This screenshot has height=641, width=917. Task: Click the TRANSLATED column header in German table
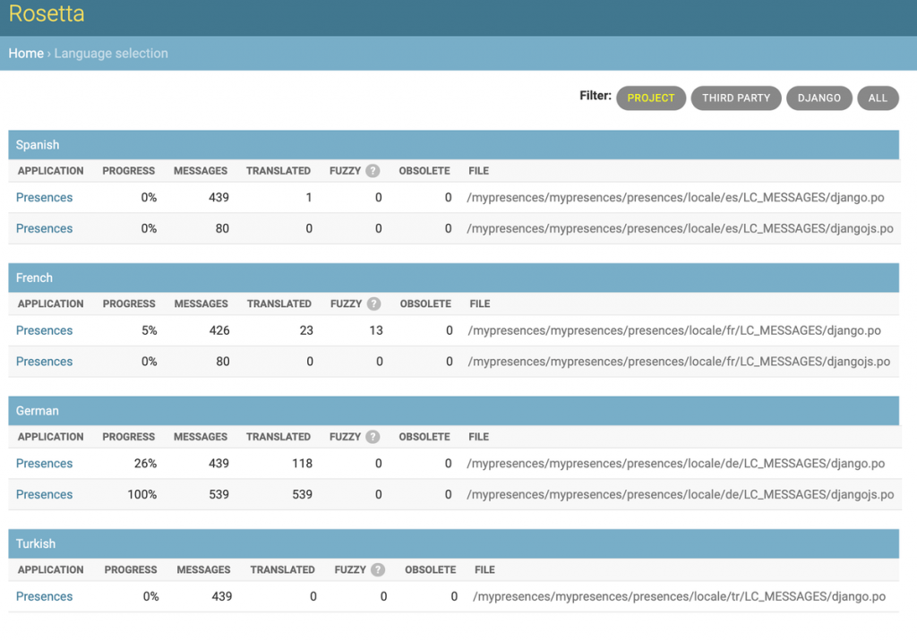[x=279, y=436]
